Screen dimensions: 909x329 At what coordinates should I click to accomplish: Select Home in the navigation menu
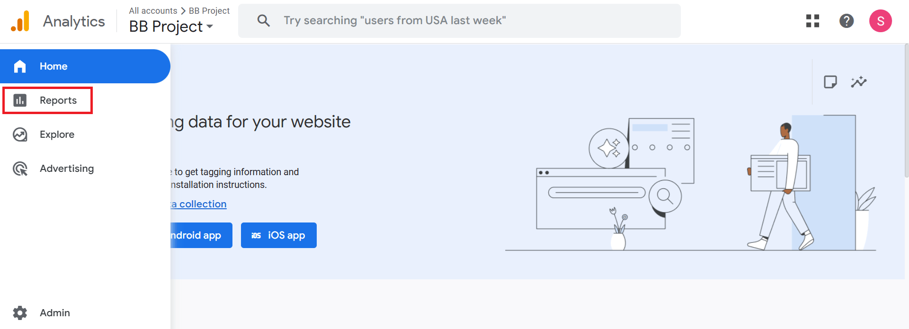pos(53,66)
